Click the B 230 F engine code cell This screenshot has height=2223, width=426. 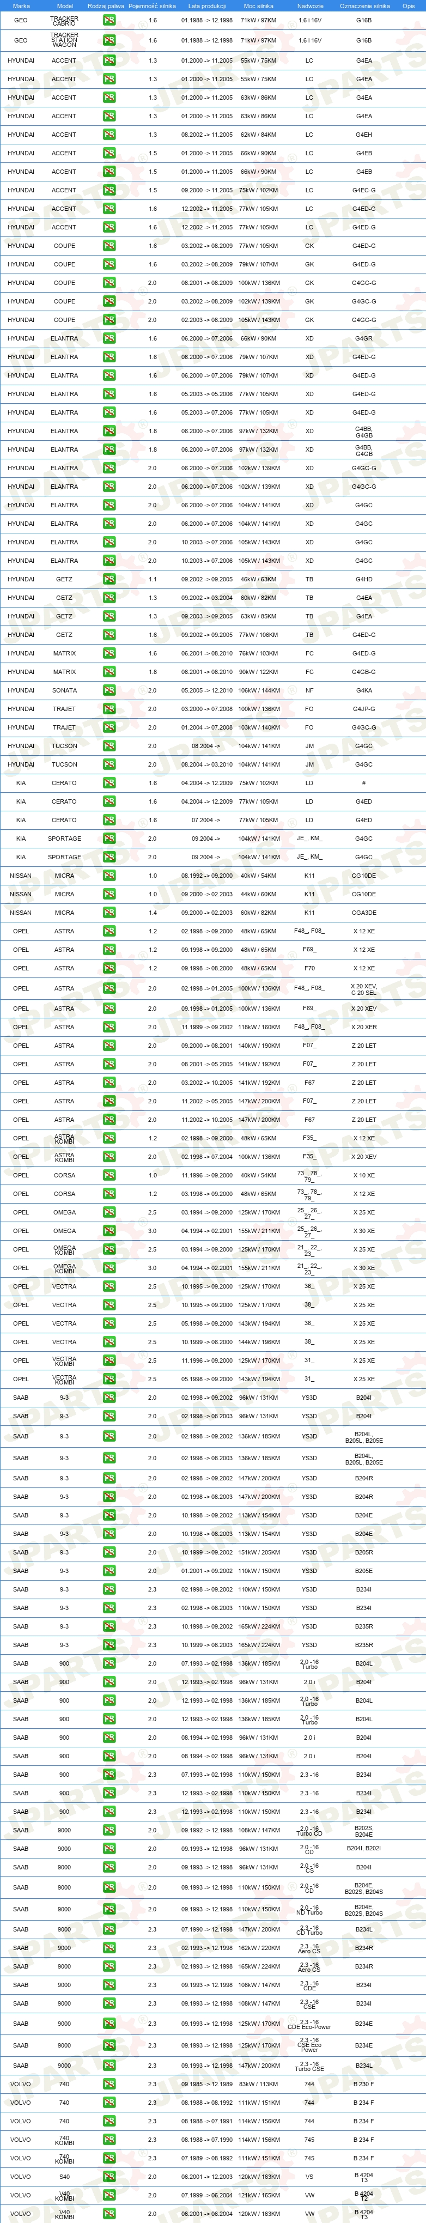pyautogui.click(x=364, y=2084)
